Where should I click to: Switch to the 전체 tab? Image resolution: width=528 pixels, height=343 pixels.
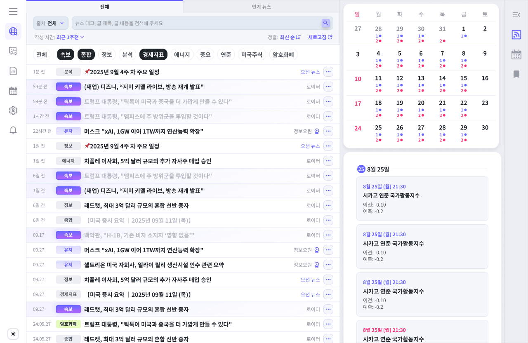105,7
